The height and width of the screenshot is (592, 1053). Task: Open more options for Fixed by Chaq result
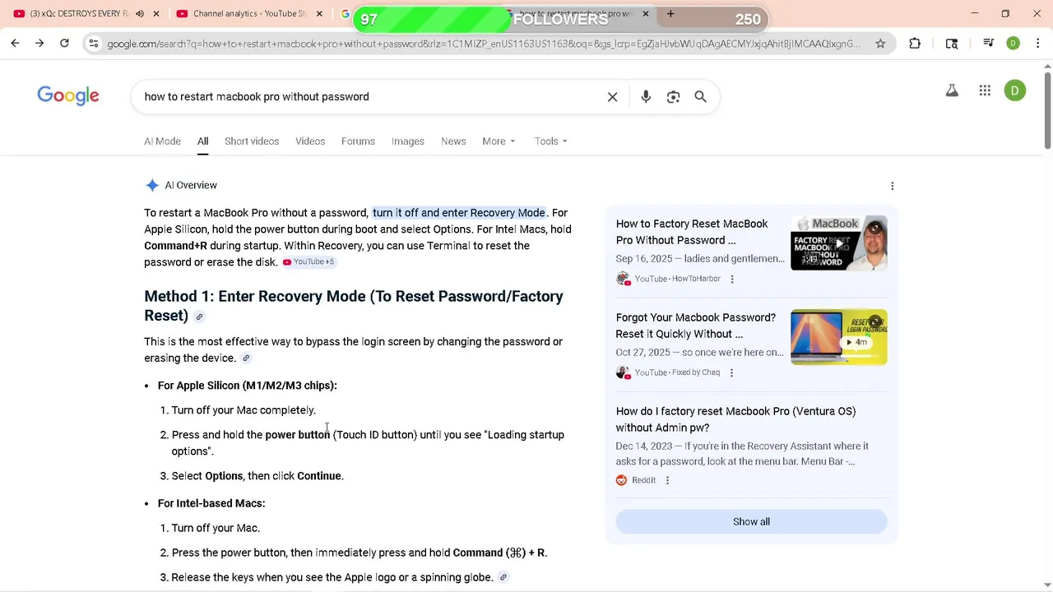(x=731, y=372)
